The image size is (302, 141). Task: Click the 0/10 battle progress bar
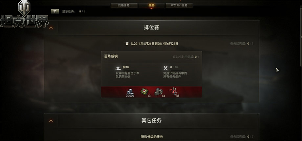(176, 70)
